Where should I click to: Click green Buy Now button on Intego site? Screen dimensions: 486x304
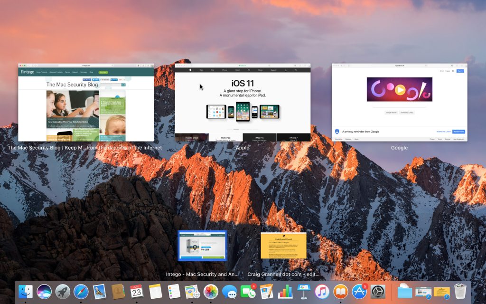(103, 72)
